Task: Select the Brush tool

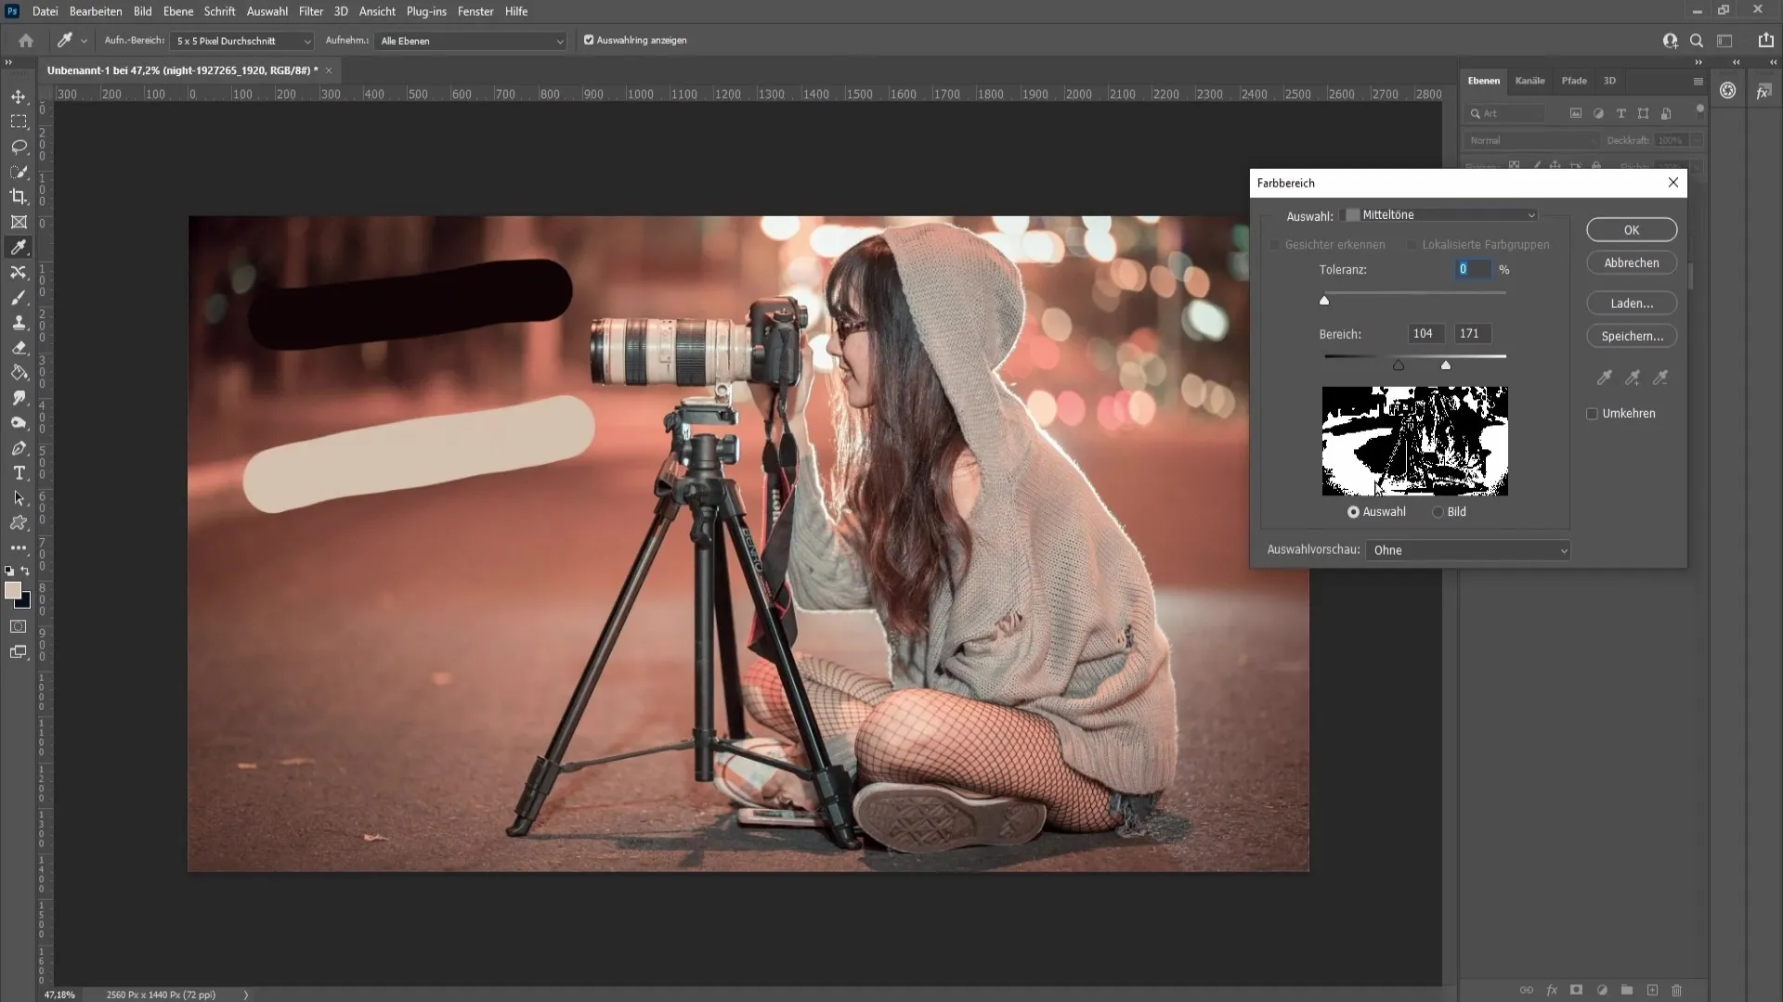Action: pyautogui.click(x=19, y=298)
